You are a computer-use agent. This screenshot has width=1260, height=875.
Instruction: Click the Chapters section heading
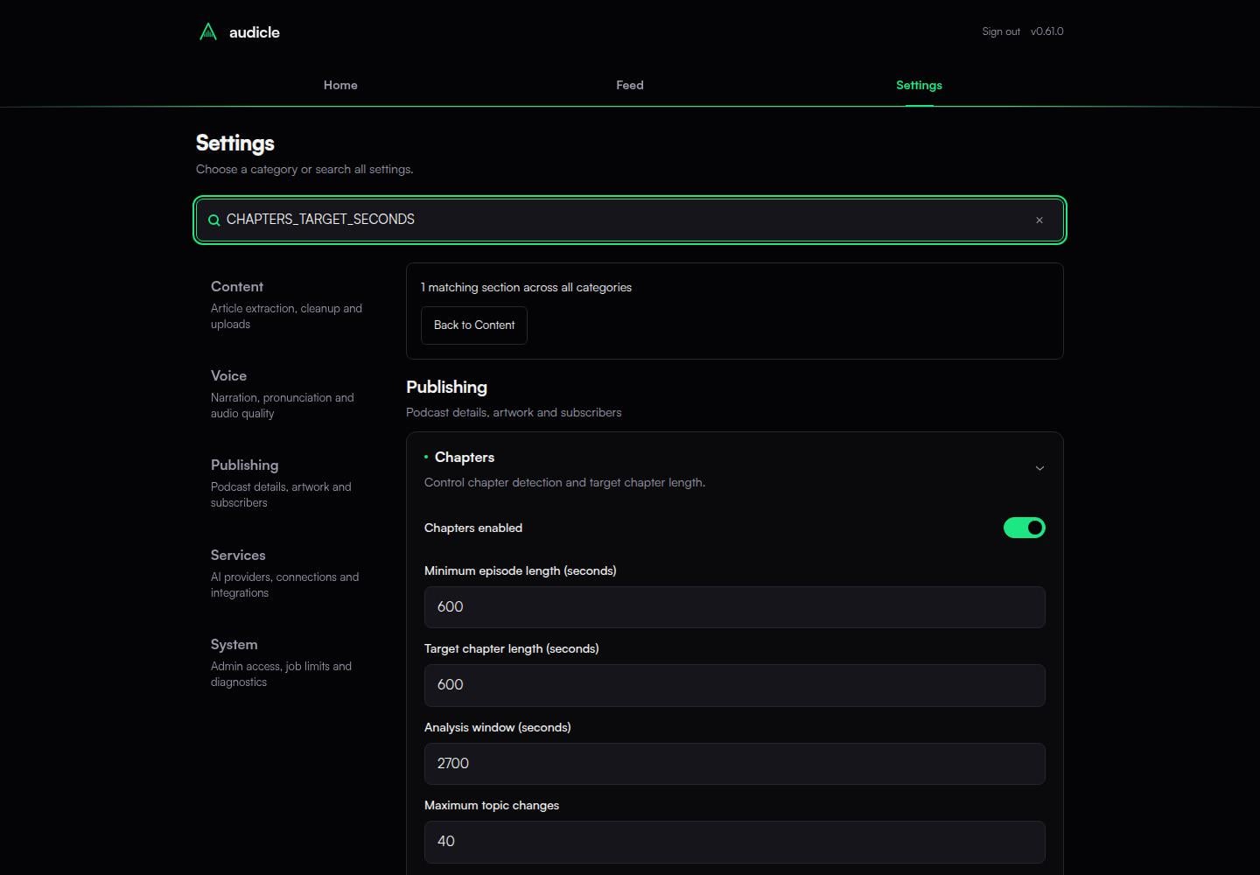point(465,458)
